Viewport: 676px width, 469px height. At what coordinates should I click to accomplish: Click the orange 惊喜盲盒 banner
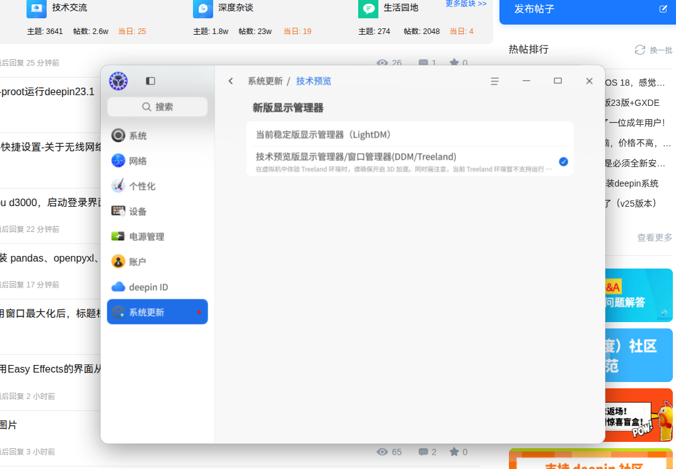(x=639, y=415)
